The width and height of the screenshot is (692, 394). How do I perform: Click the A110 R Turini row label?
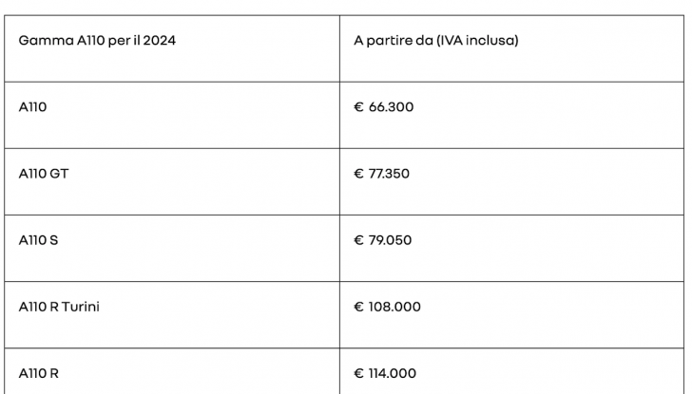pyautogui.click(x=59, y=307)
